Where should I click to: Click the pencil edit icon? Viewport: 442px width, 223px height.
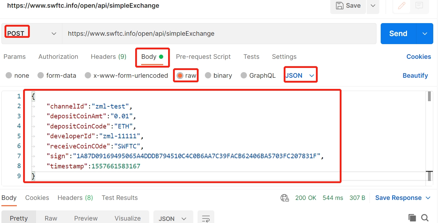(401, 6)
